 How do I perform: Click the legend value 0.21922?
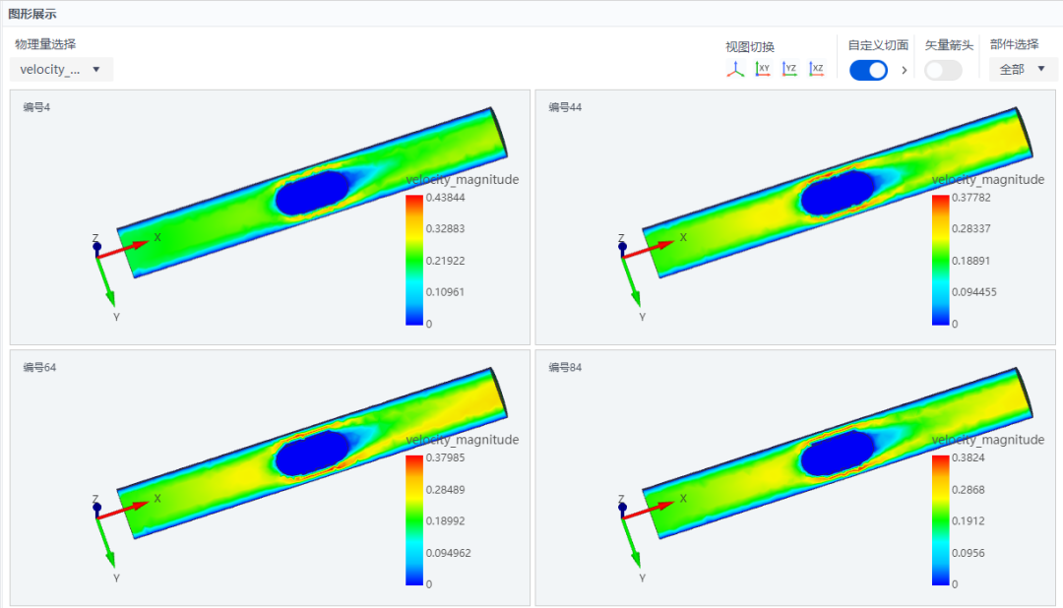446,261
